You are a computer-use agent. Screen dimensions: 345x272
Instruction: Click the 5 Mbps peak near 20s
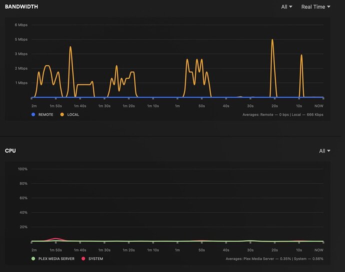coord(272,40)
